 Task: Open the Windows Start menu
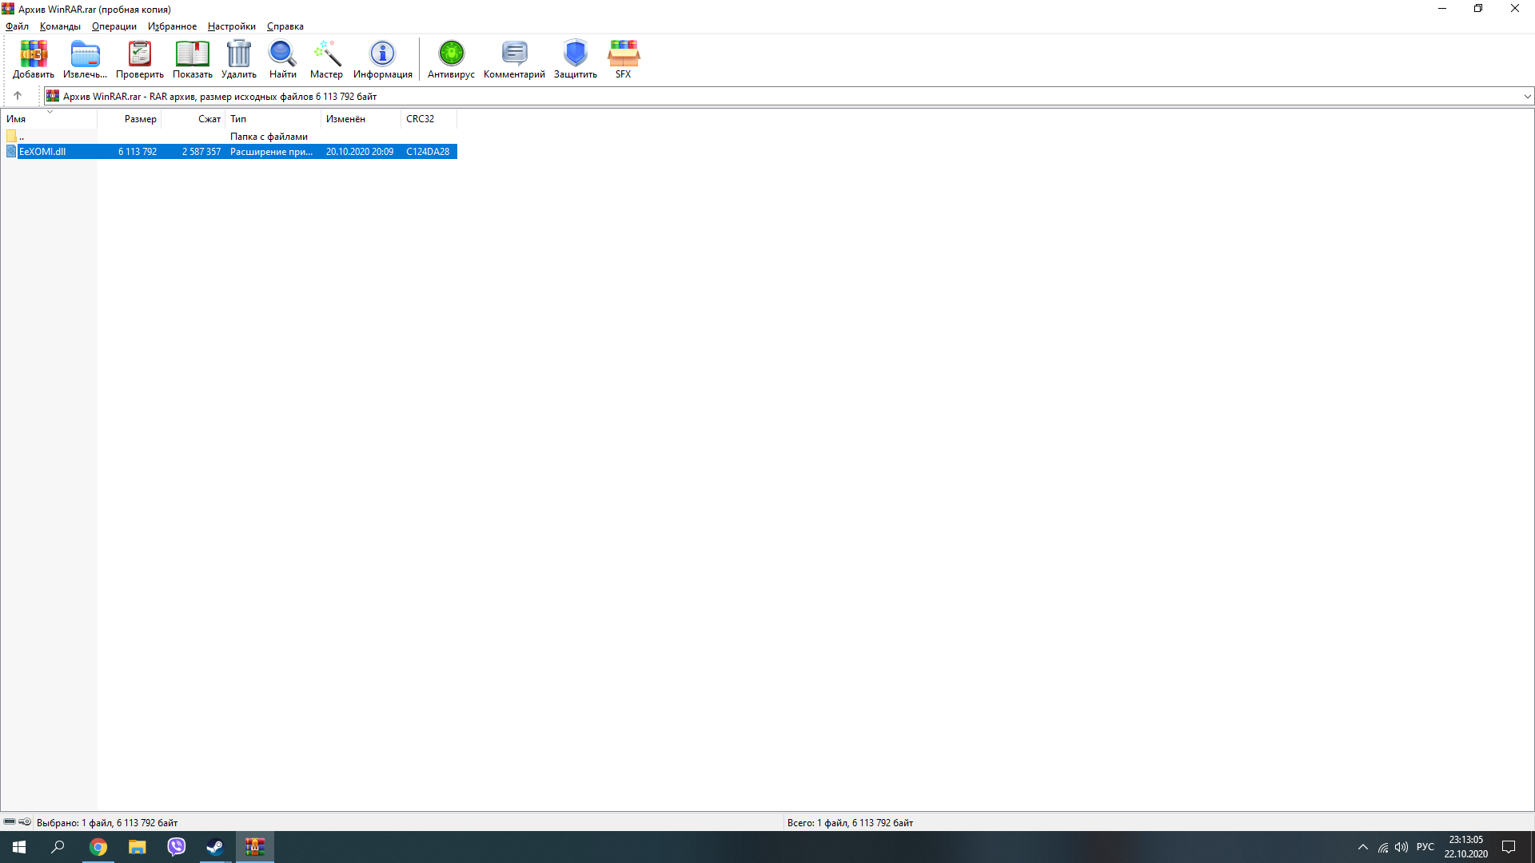click(x=19, y=847)
